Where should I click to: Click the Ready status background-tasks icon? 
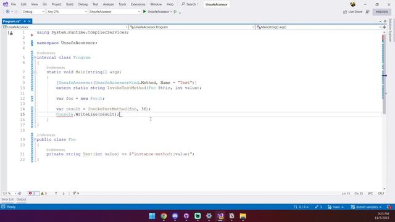[3, 207]
